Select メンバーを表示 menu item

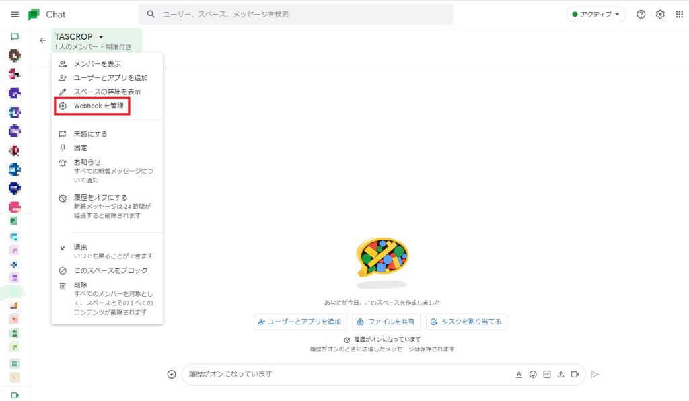point(107,64)
